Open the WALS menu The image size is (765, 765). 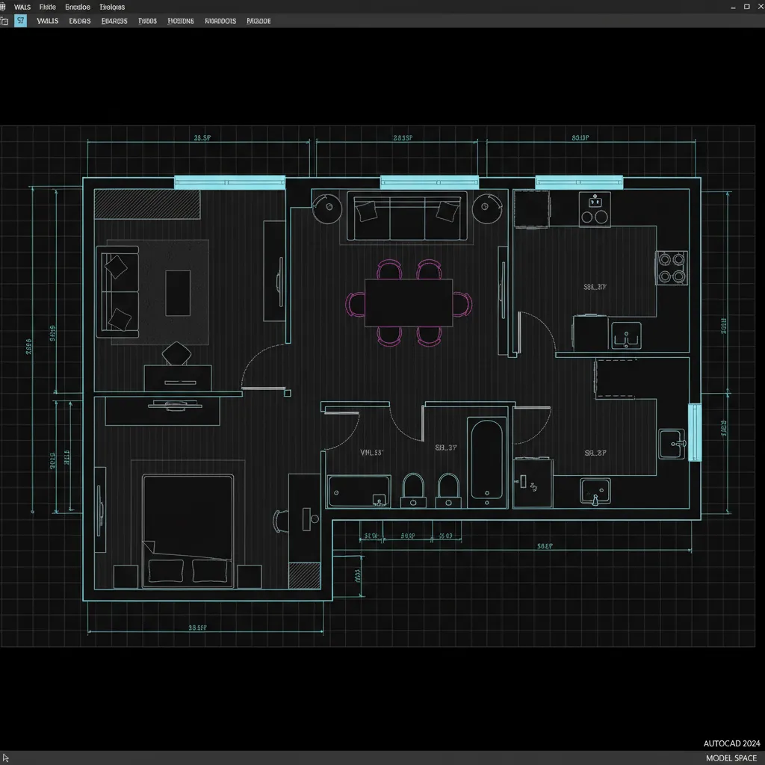click(x=22, y=6)
